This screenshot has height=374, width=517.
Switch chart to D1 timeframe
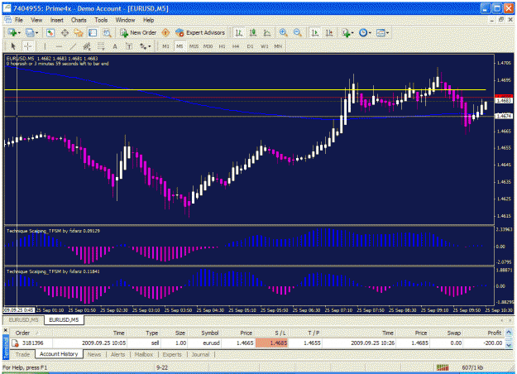point(250,46)
